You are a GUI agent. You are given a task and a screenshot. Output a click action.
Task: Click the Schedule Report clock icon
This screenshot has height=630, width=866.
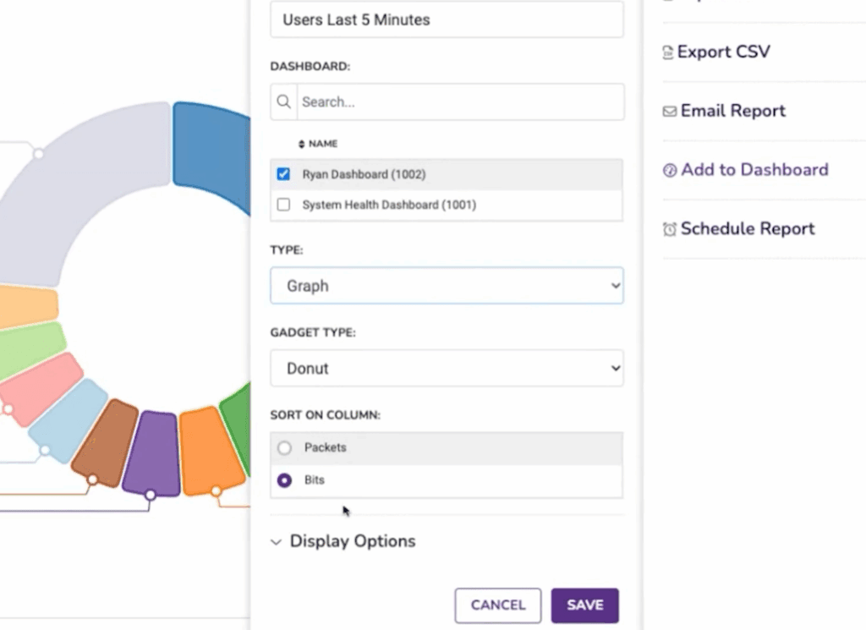pos(669,229)
